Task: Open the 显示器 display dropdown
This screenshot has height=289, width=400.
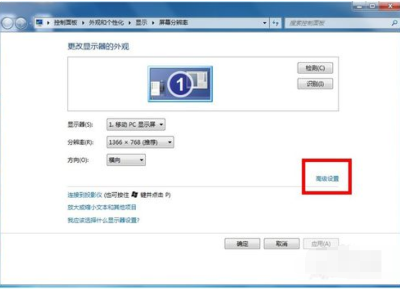Action: [136, 125]
